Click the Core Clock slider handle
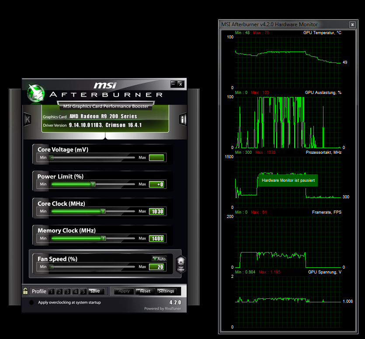The height and width of the screenshot is (339, 365). 103,211
